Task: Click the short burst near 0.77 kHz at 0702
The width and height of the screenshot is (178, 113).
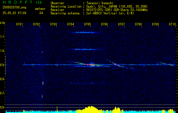Action: [43, 83]
